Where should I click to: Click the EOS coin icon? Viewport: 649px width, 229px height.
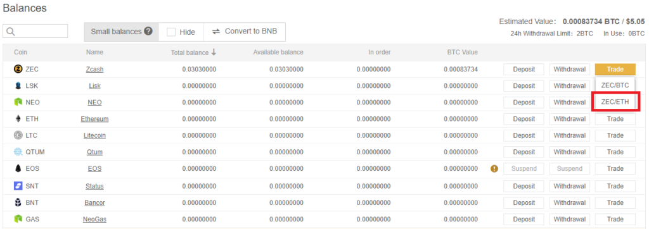click(18, 169)
